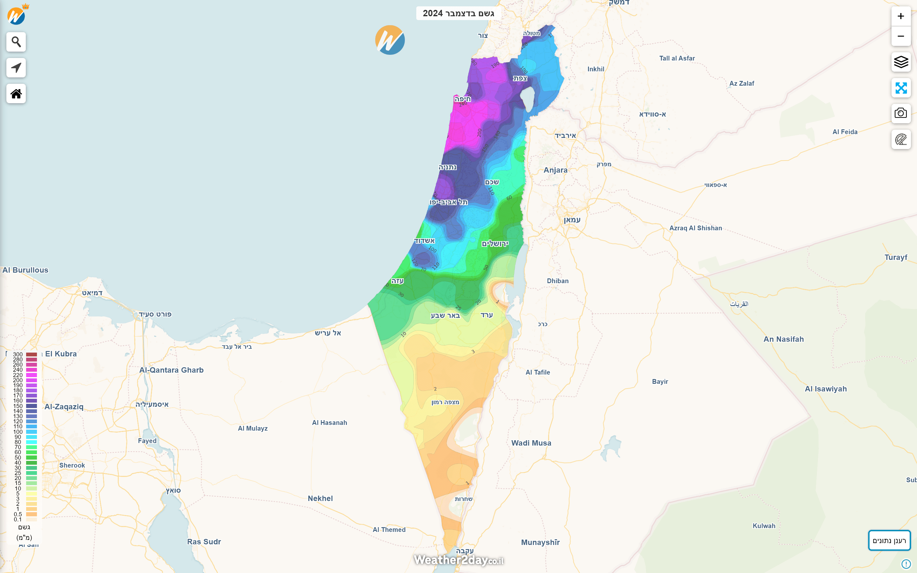Click the Weather2day logo with crown

(17, 14)
